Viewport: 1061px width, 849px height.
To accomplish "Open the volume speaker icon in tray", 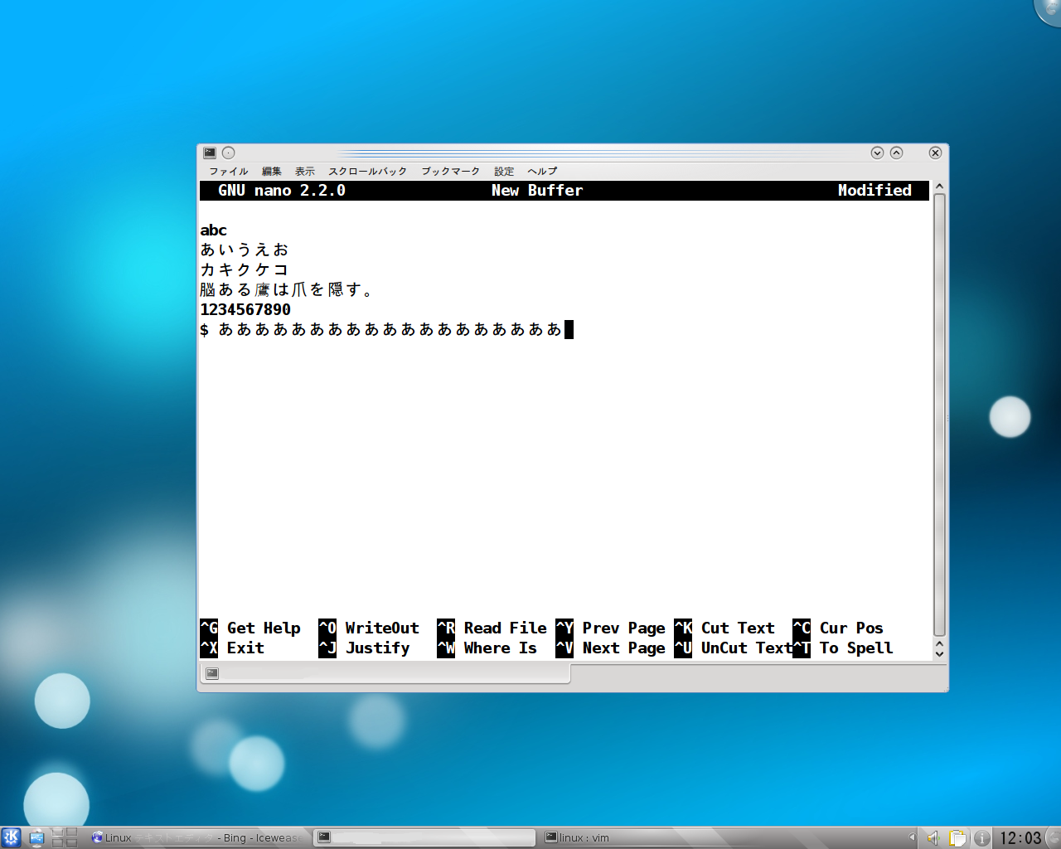I will [933, 837].
